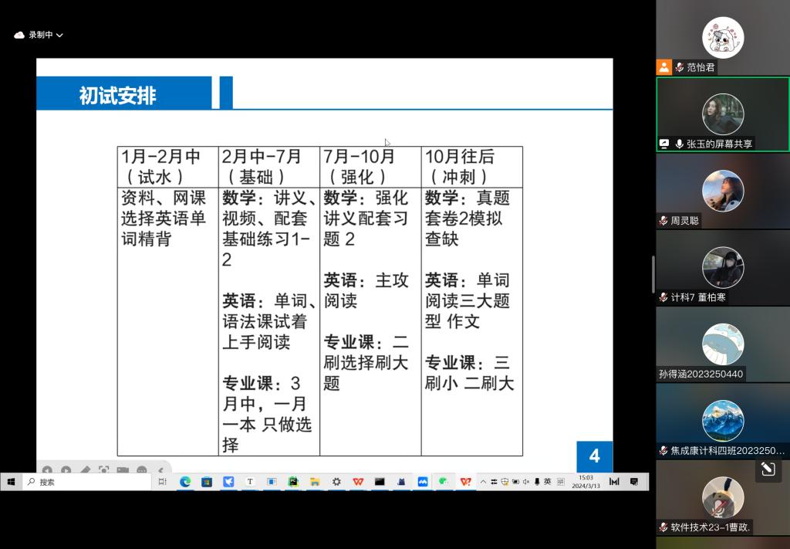Open File Explorer from the taskbar

pos(315,482)
